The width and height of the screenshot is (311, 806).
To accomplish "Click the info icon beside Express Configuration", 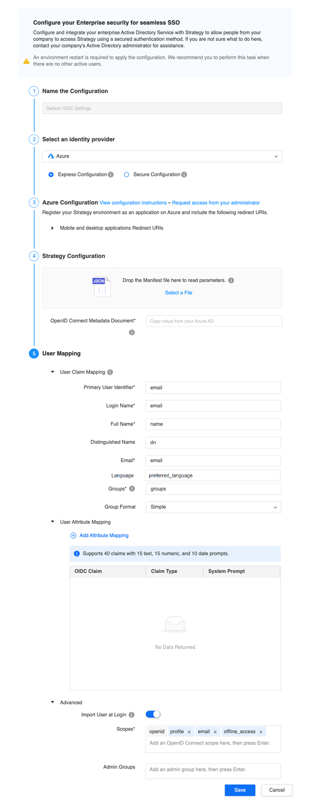I will 111,174.
